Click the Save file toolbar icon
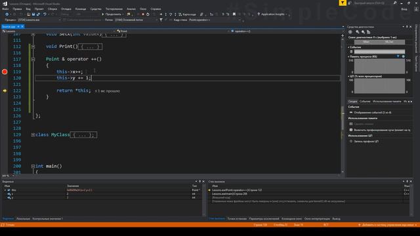The image size is (420, 236). (33, 14)
